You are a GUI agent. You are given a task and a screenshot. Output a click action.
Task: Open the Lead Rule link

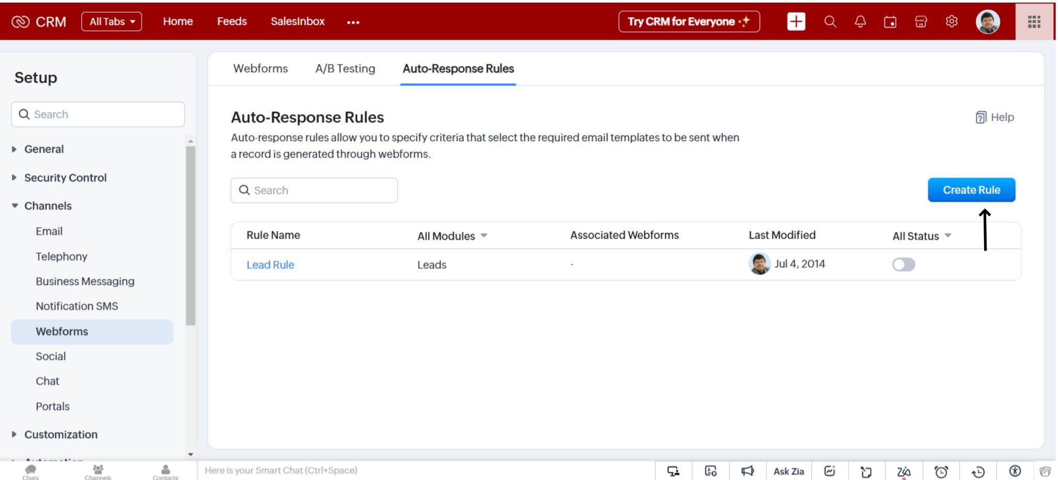[270, 265]
